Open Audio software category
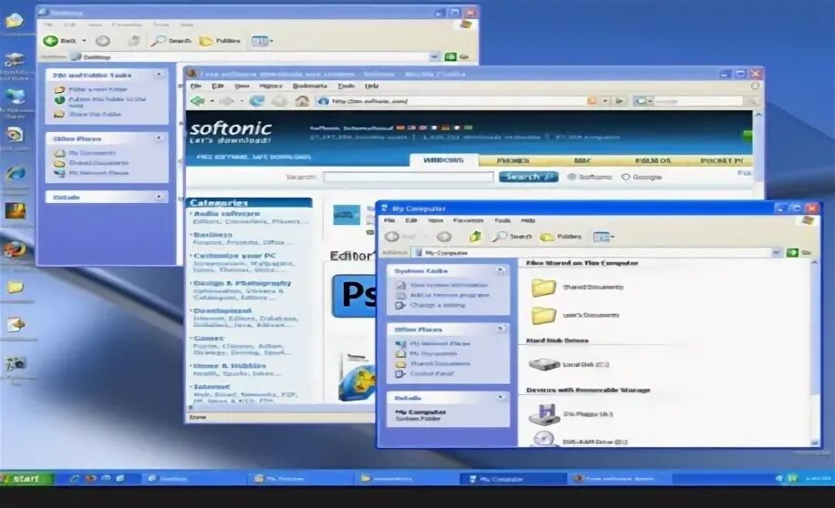 [x=227, y=213]
